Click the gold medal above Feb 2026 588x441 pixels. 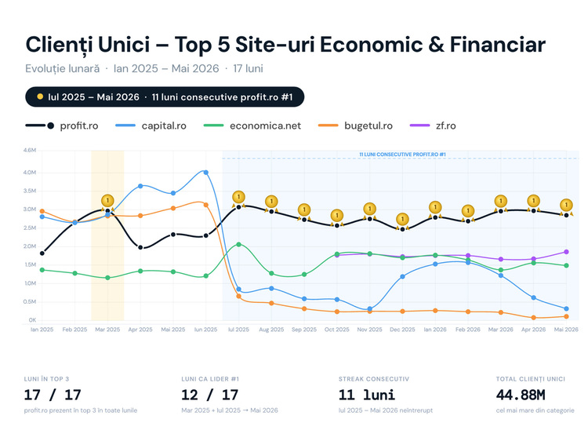467,211
